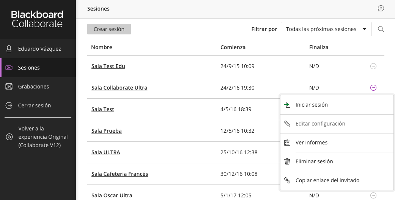Open the help icon in the Sesiones header
The image size is (395, 200).
(x=381, y=9)
